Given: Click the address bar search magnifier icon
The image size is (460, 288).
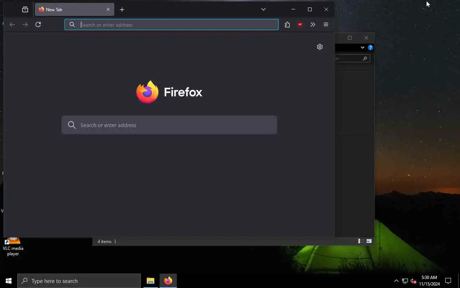Looking at the screenshot, I should (72, 24).
